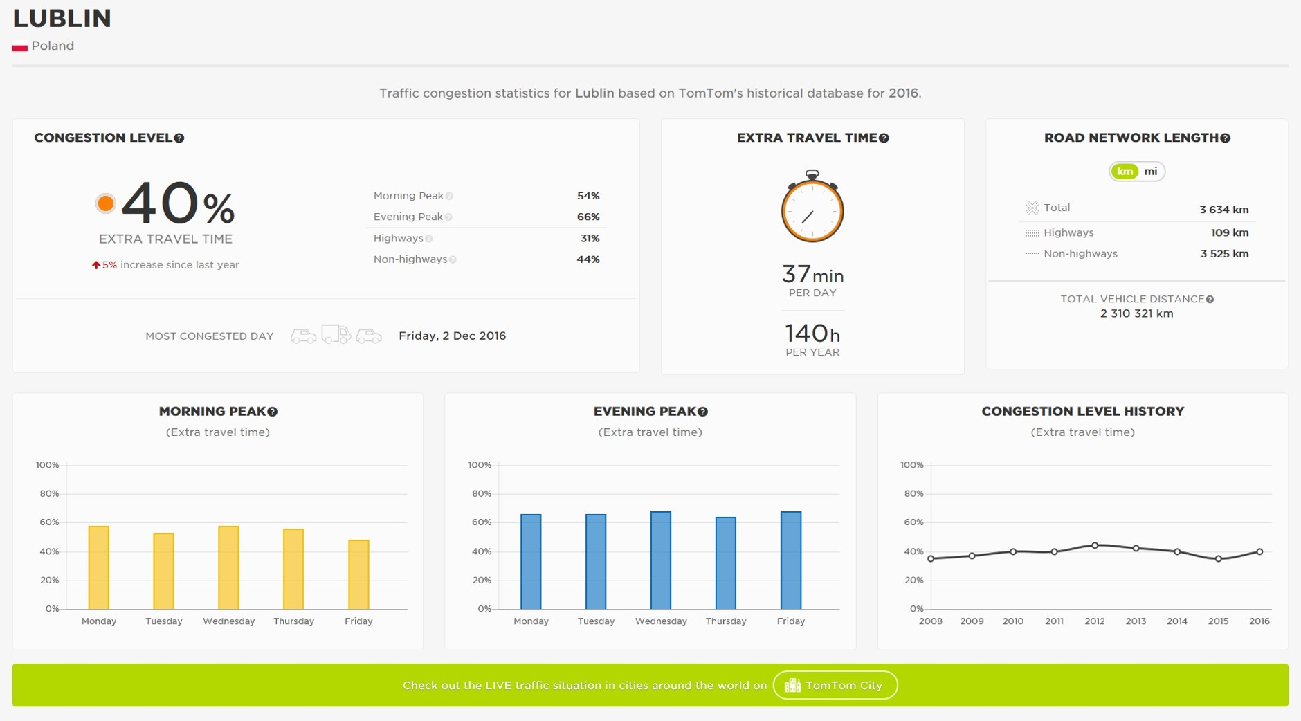Open the TomTom City button

coord(835,685)
